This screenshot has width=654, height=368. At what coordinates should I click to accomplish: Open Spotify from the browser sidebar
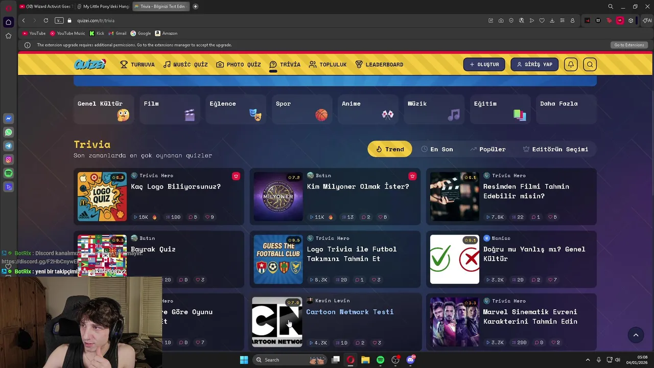(x=8, y=174)
